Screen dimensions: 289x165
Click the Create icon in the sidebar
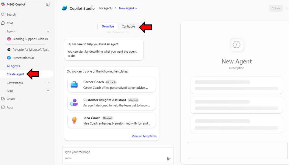[3, 99]
